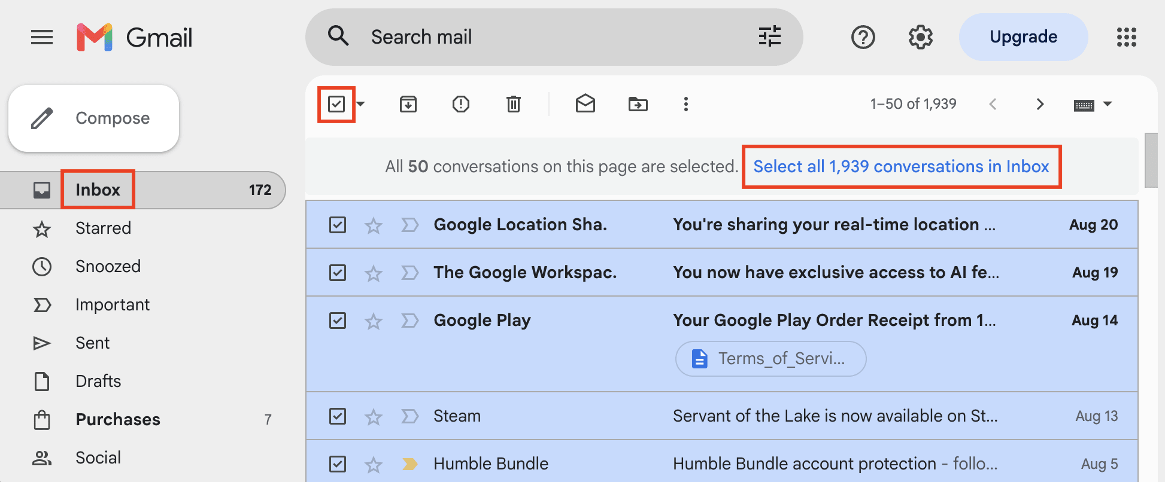Click the Compose button

coord(94,118)
